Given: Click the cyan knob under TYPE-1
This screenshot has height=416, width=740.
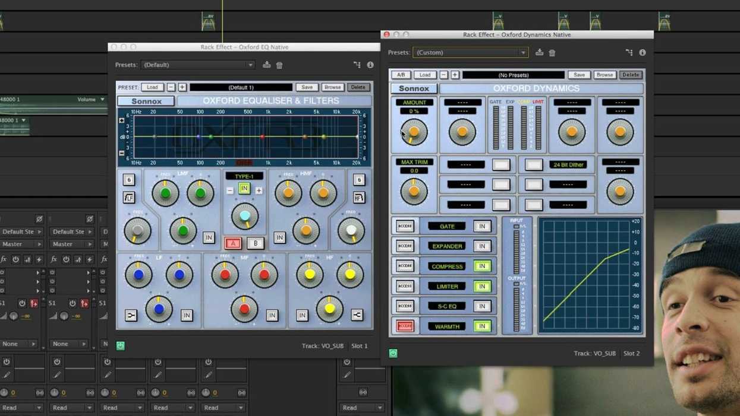Looking at the screenshot, I should pyautogui.click(x=244, y=216).
